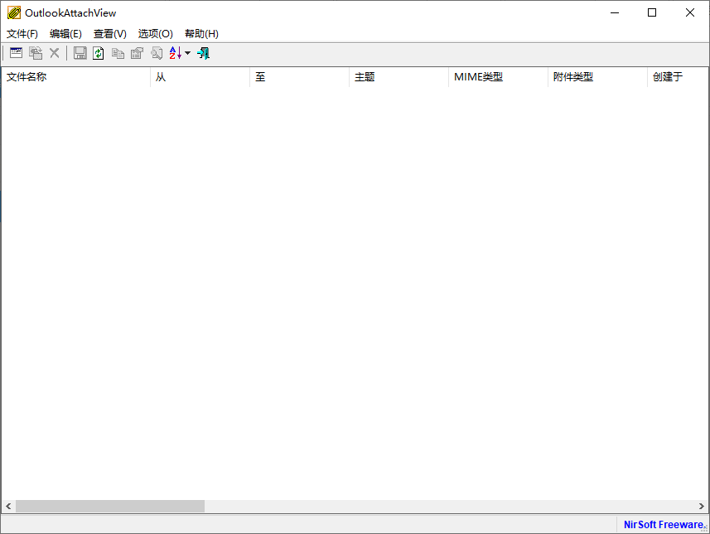710x534 pixels.
Task: Expand the sort dropdown arrow
Action: coord(187,53)
